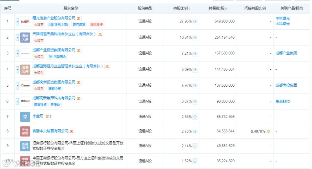The image size is (312, 169).
Task: Open 成都高新投资集团有限公司 link
Action: (x=54, y=82)
